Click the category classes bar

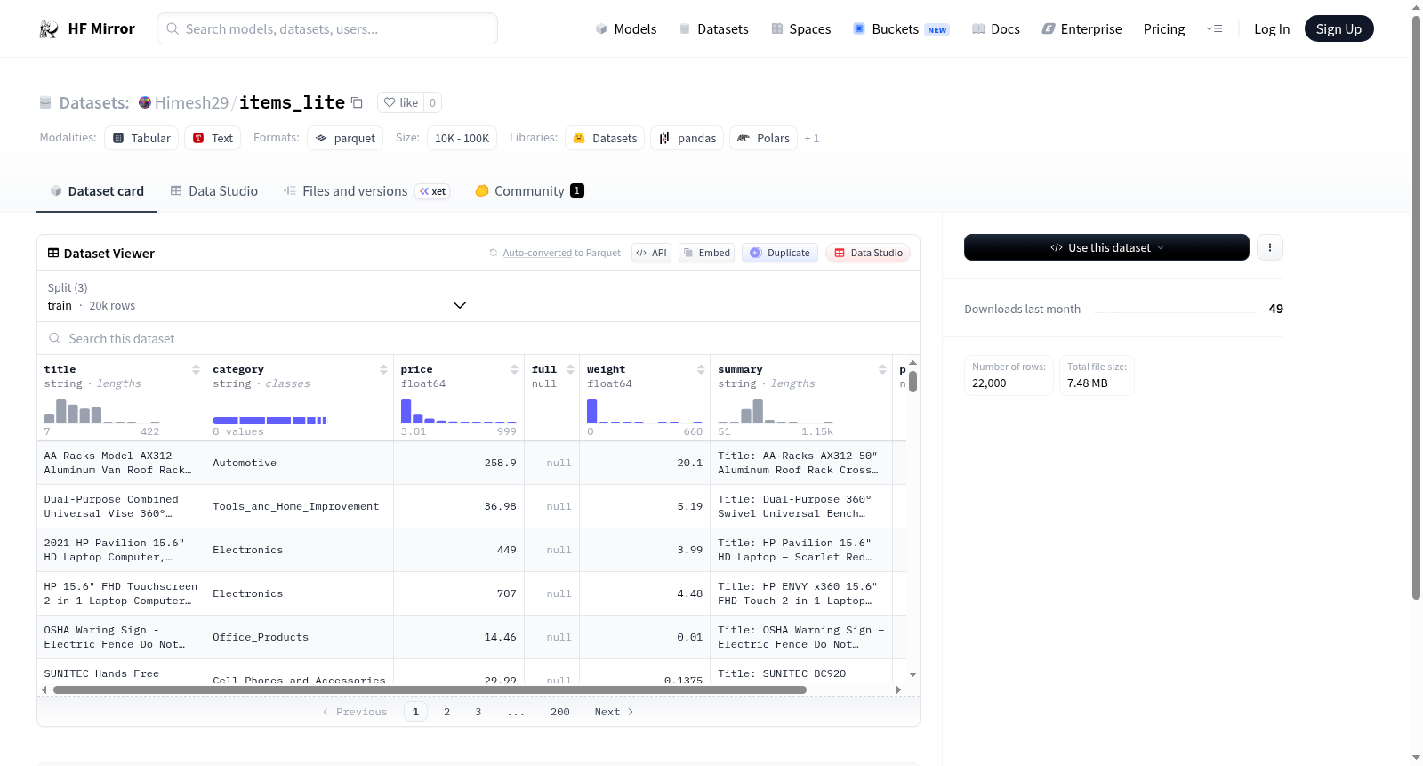269,420
